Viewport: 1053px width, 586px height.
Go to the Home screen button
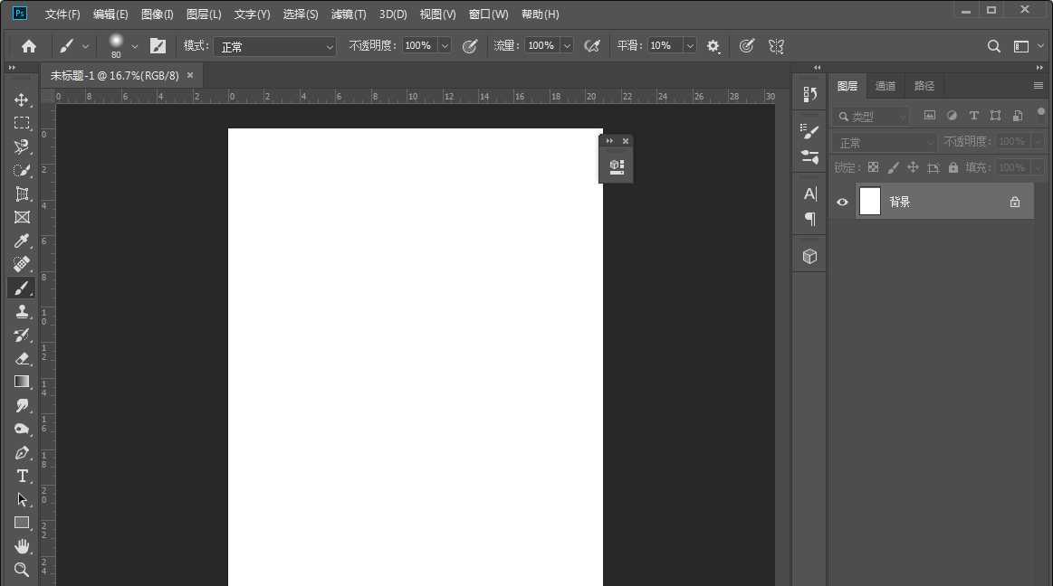[29, 46]
